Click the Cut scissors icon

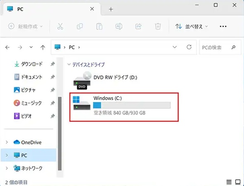tap(60, 26)
